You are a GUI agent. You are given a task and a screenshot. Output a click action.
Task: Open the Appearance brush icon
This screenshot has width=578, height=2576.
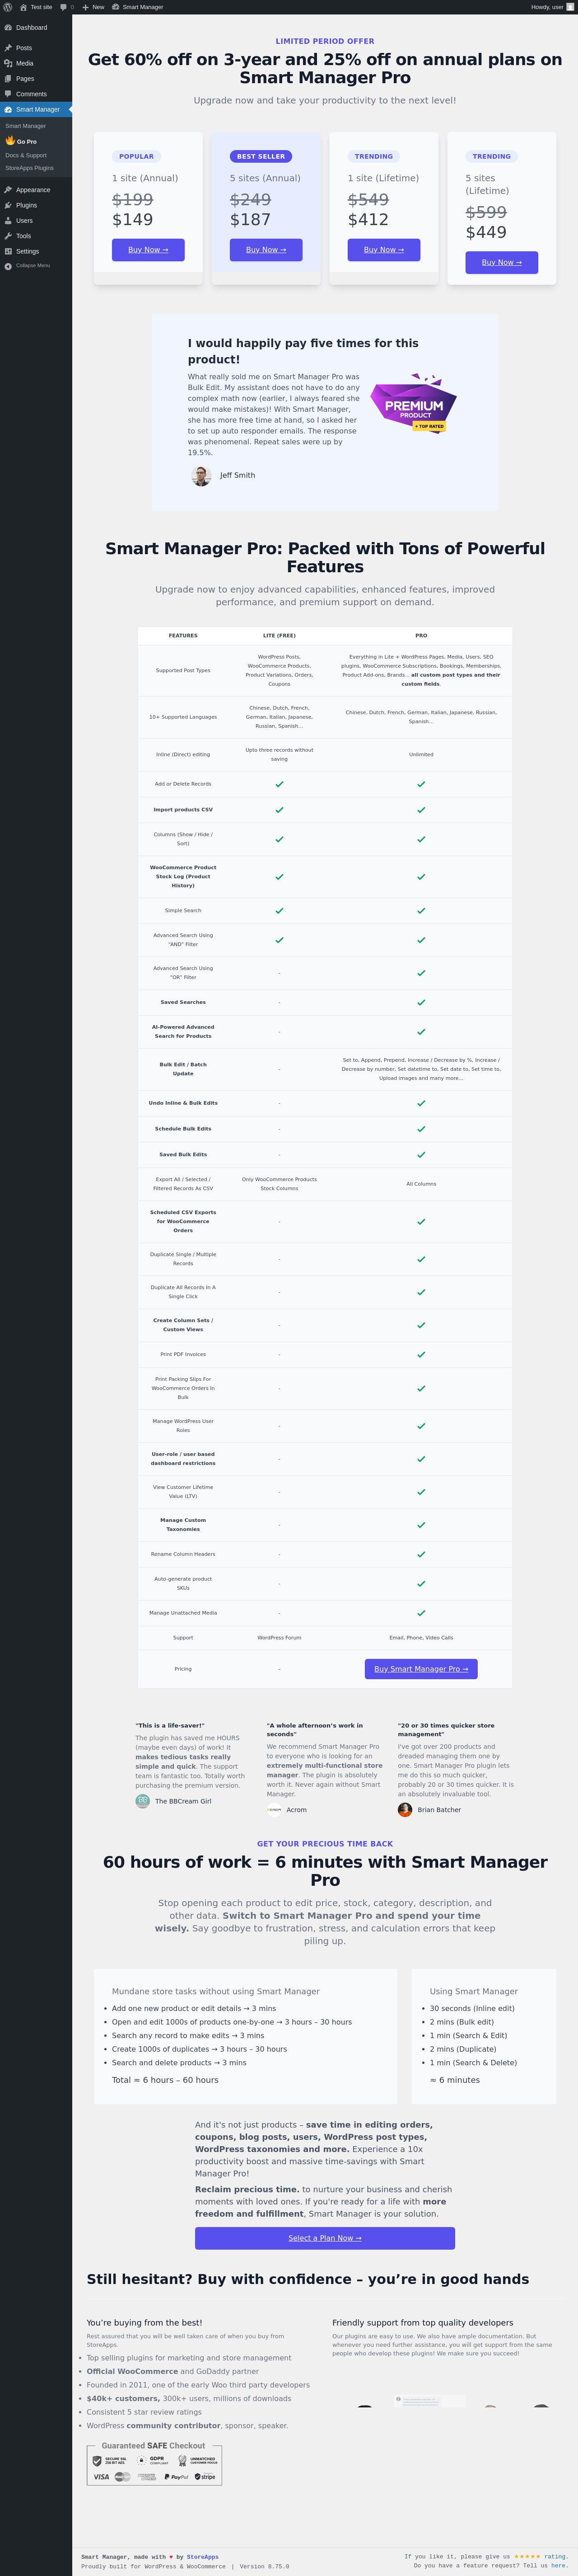click(8, 190)
